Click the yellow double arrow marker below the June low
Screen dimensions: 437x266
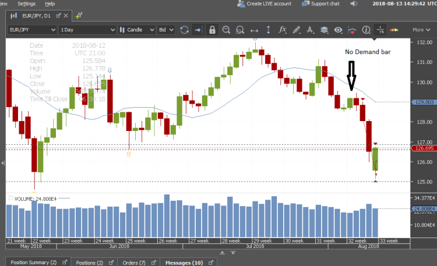[x=129, y=154]
